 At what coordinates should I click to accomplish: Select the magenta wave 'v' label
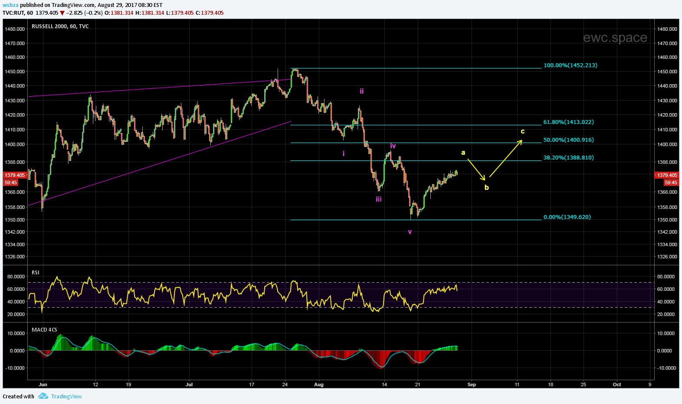[x=410, y=232]
